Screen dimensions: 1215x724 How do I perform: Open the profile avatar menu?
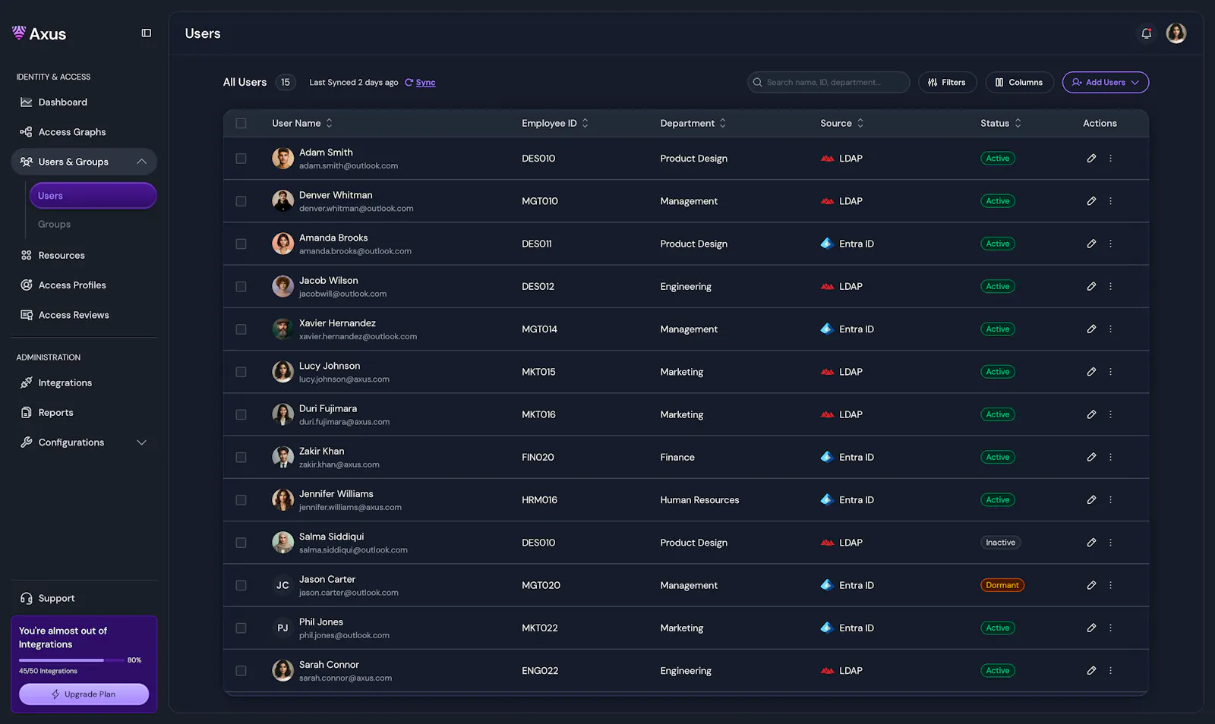pyautogui.click(x=1176, y=33)
